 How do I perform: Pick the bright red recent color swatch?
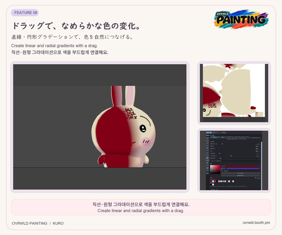pos(215,181)
